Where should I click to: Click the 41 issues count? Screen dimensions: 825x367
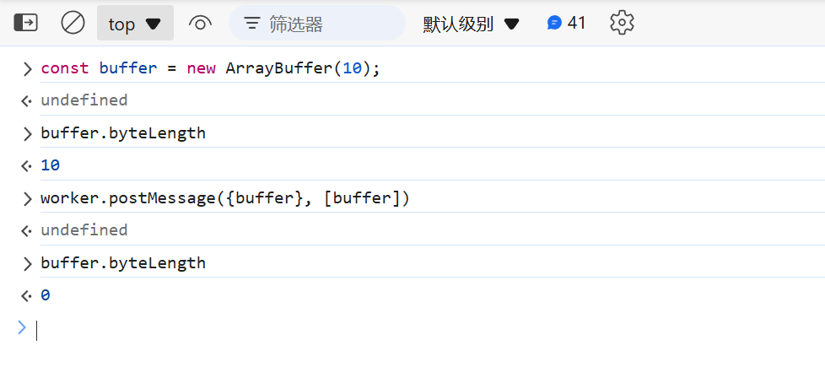[577, 23]
